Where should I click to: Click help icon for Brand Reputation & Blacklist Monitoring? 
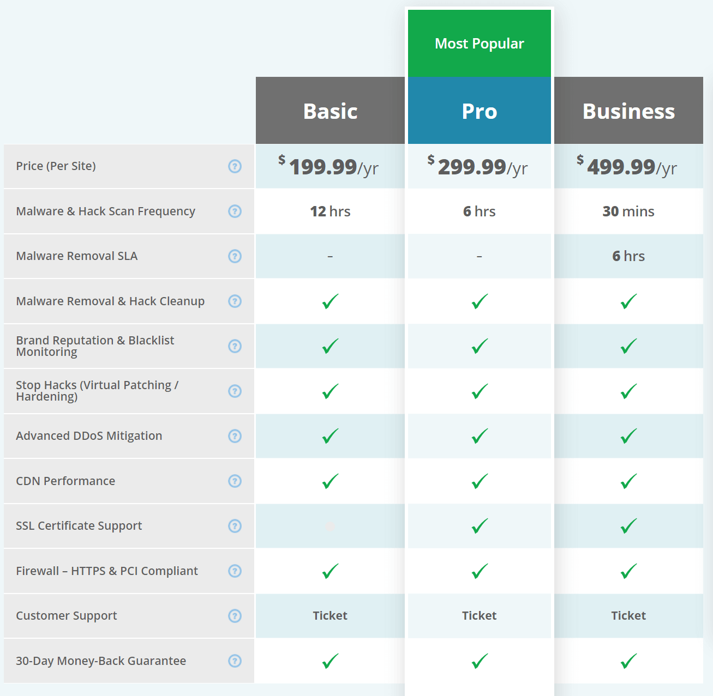pyautogui.click(x=235, y=346)
